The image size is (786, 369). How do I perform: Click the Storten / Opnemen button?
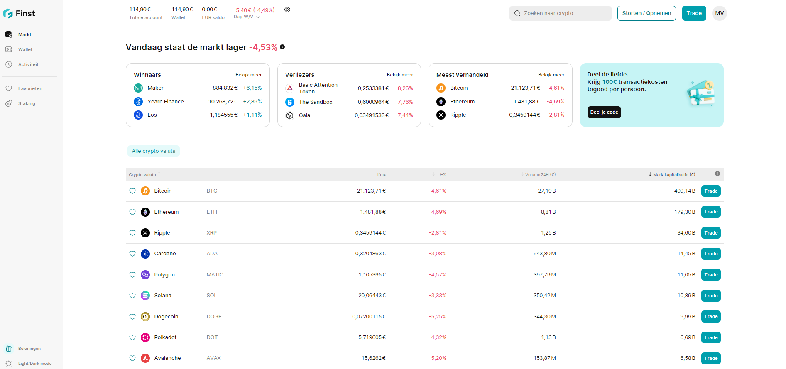(646, 13)
